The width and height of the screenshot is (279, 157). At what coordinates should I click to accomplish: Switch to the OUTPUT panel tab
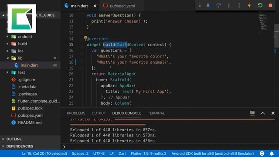pyautogui.click(x=99, y=113)
